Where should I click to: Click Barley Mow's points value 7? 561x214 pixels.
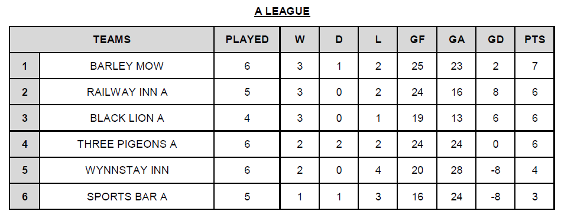click(x=534, y=66)
